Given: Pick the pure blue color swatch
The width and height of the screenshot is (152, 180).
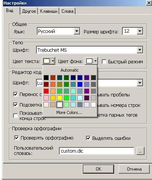Looking at the screenshot, I should [80, 84].
